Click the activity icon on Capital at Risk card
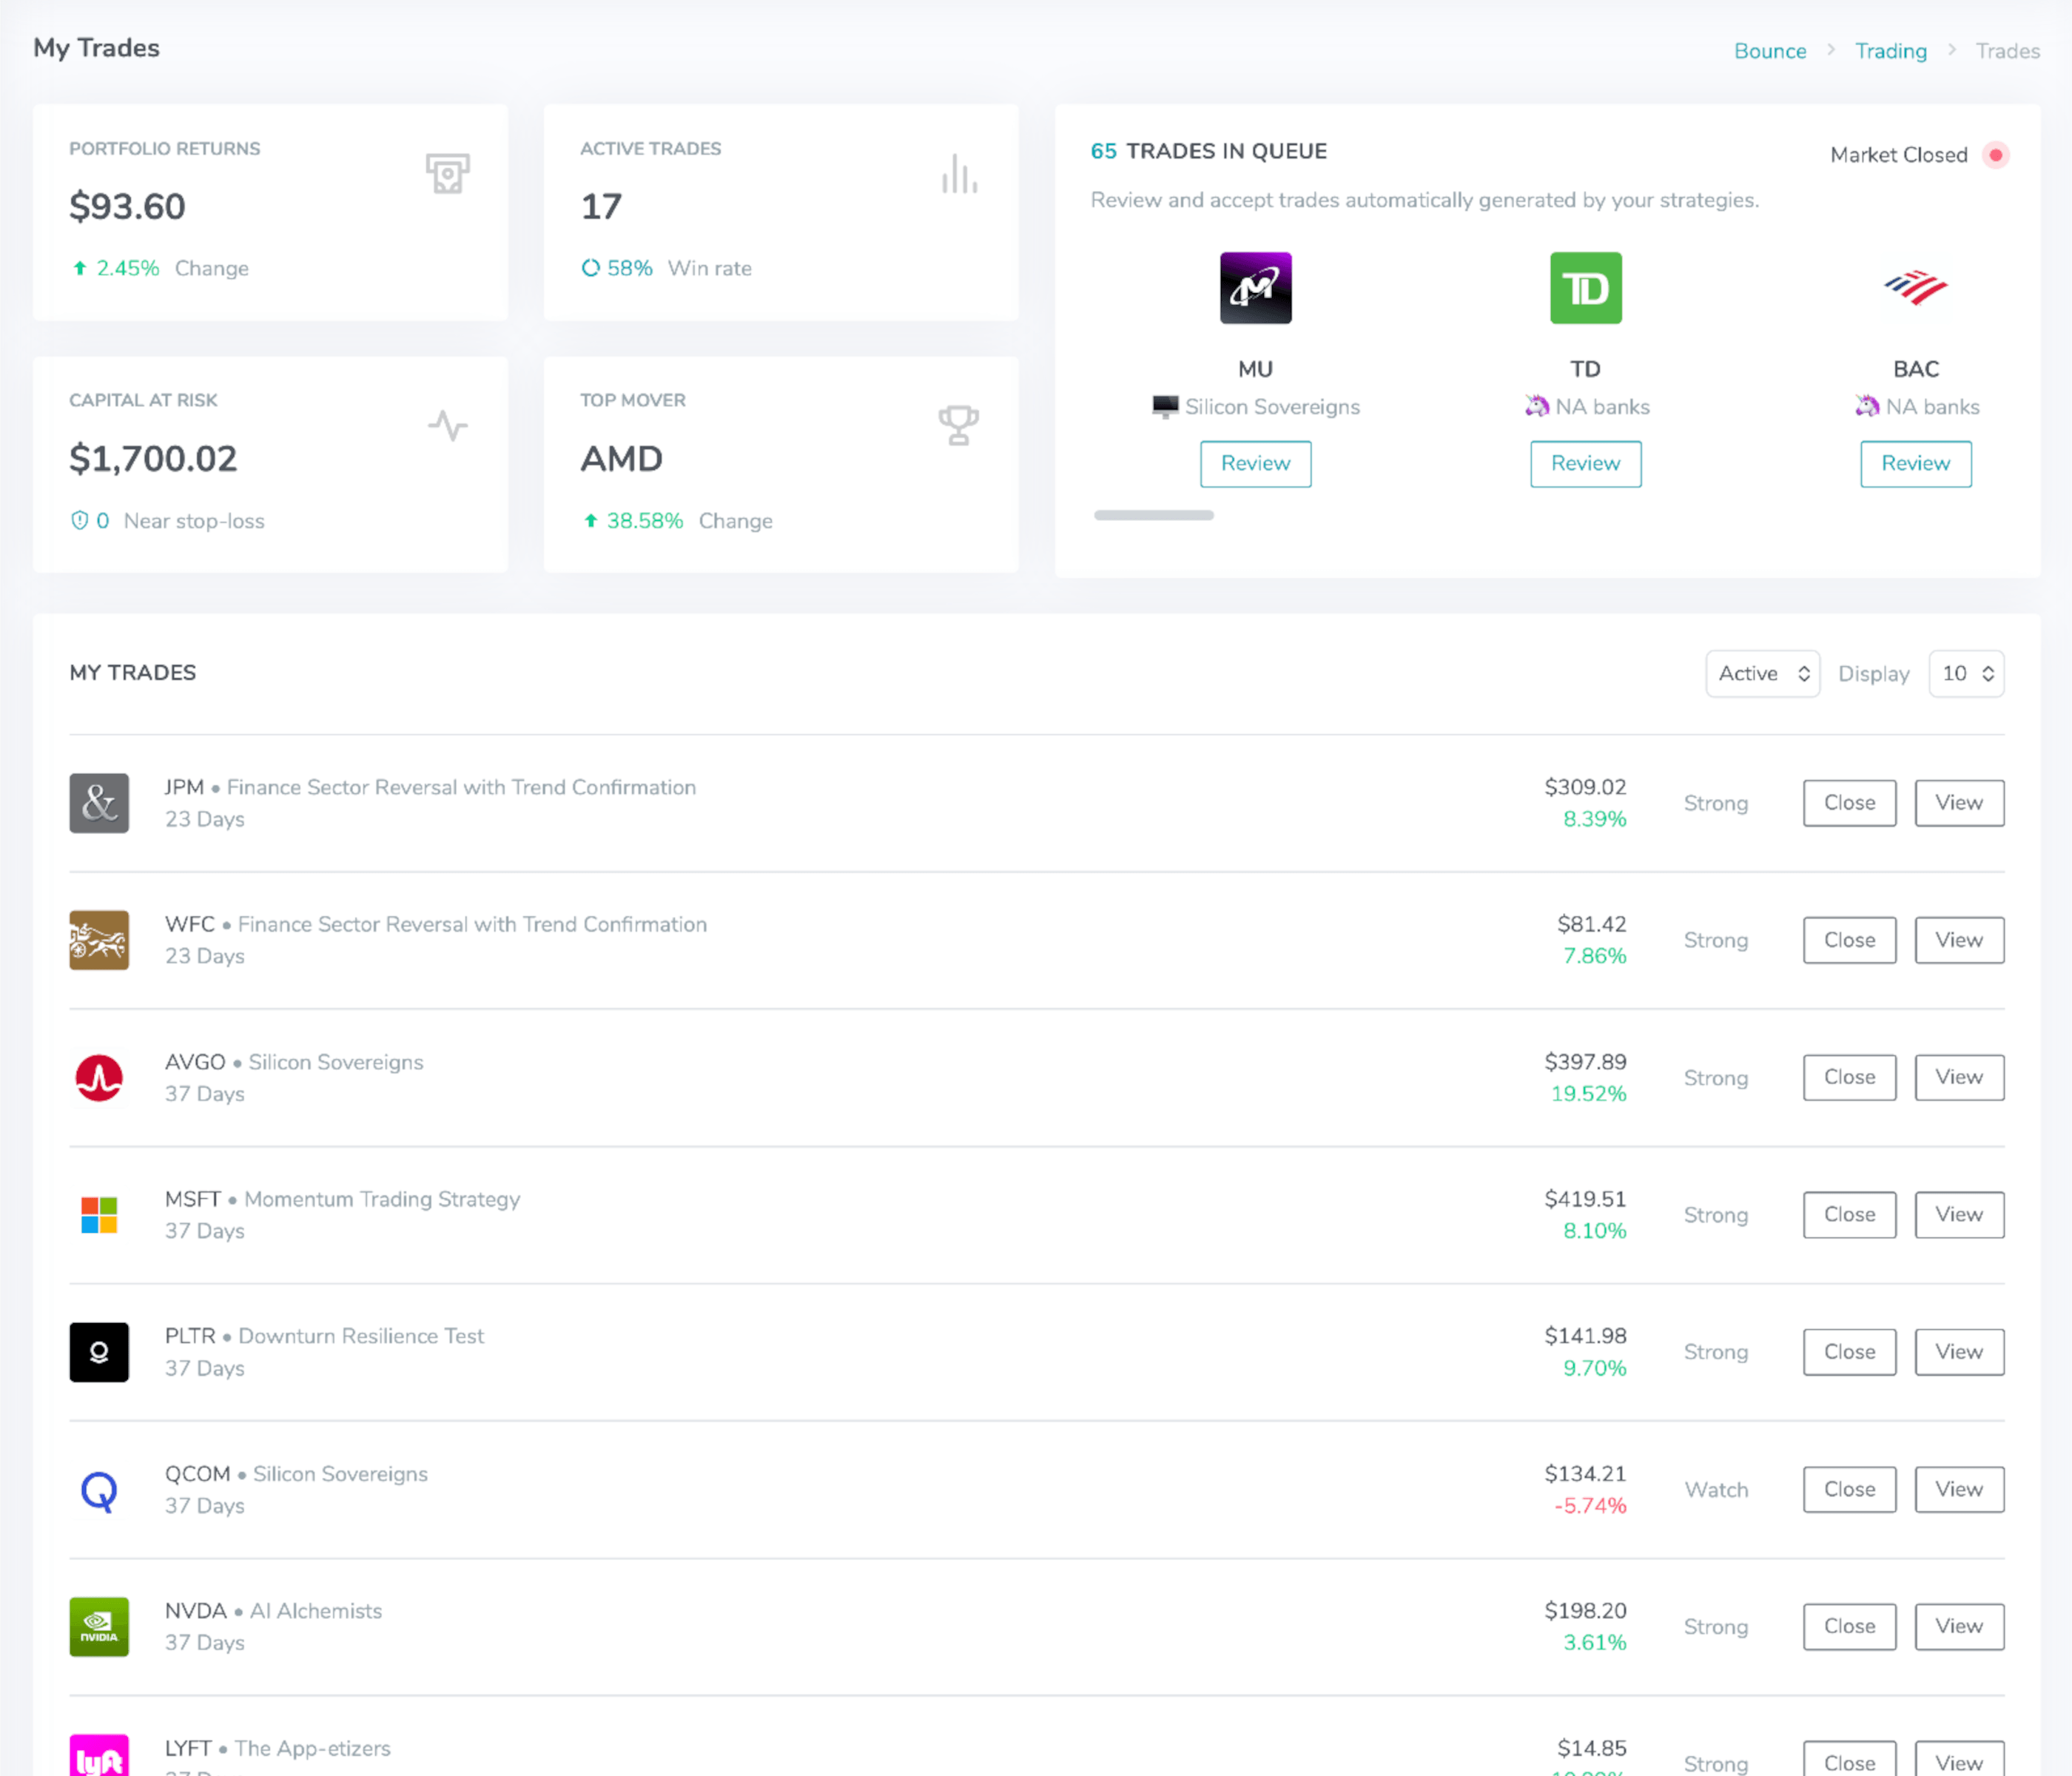 [448, 426]
